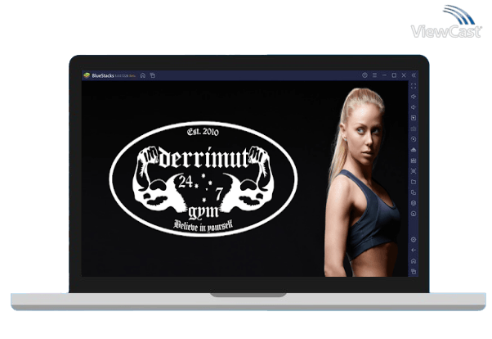This screenshot has height=339, width=492.
Task: Open BlueStacks settings gear in sidebar
Action: (x=414, y=240)
